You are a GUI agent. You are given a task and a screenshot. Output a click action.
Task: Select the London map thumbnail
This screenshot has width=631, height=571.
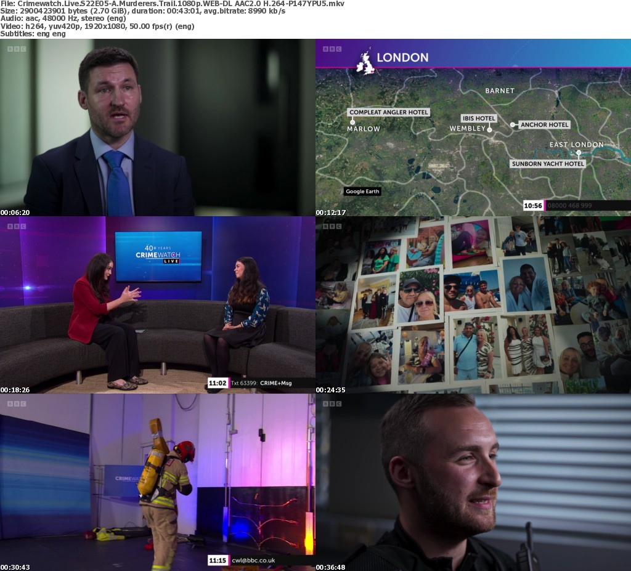pyautogui.click(x=473, y=136)
